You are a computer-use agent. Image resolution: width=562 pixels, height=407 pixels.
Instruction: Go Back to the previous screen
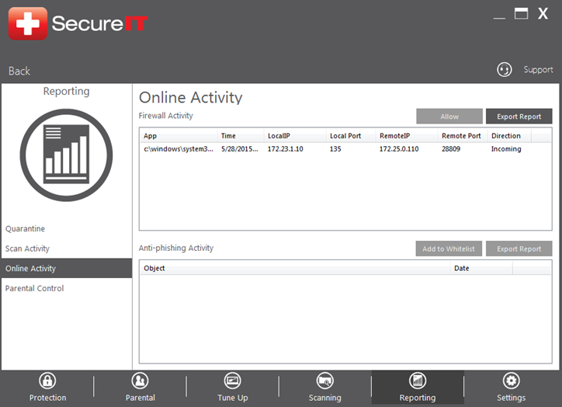[19, 71]
